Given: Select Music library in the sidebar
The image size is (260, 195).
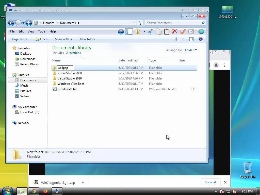Looking at the screenshot, I should (x=24, y=86).
